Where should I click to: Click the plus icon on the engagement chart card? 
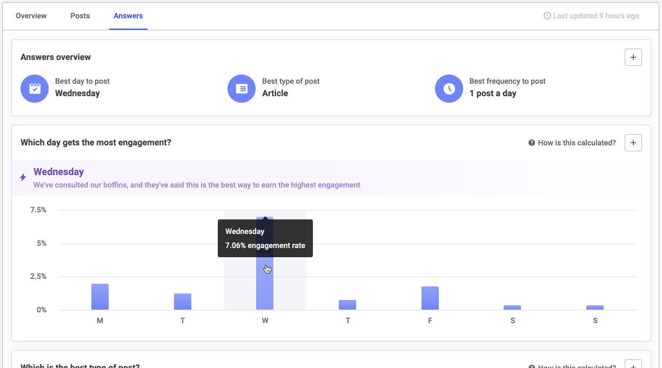pyautogui.click(x=633, y=142)
